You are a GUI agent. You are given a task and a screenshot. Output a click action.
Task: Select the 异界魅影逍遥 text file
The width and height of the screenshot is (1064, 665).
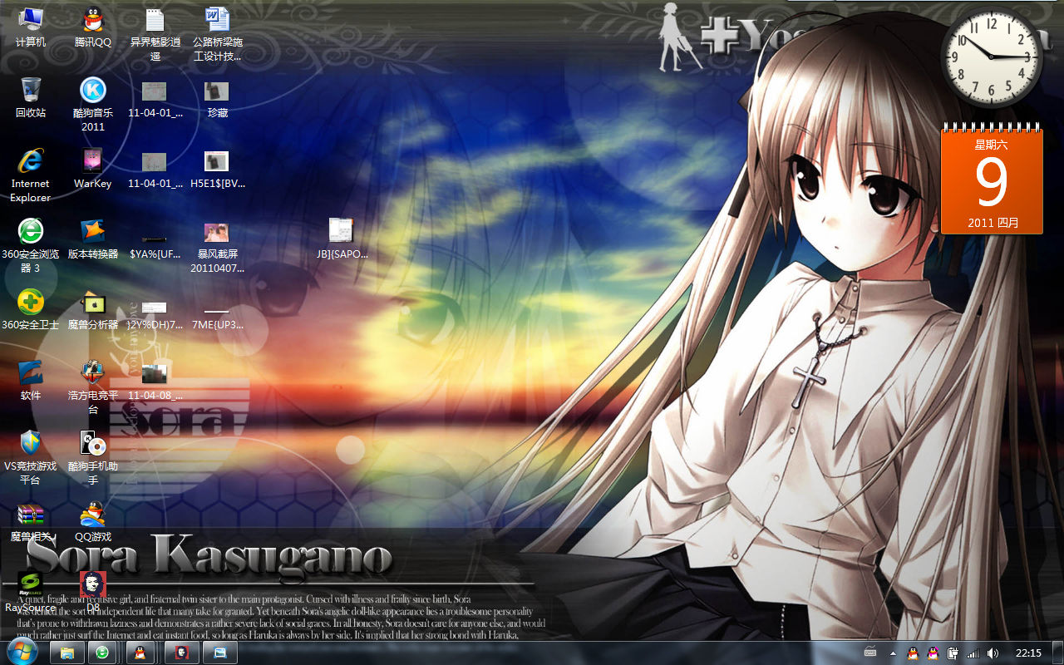pyautogui.click(x=155, y=34)
